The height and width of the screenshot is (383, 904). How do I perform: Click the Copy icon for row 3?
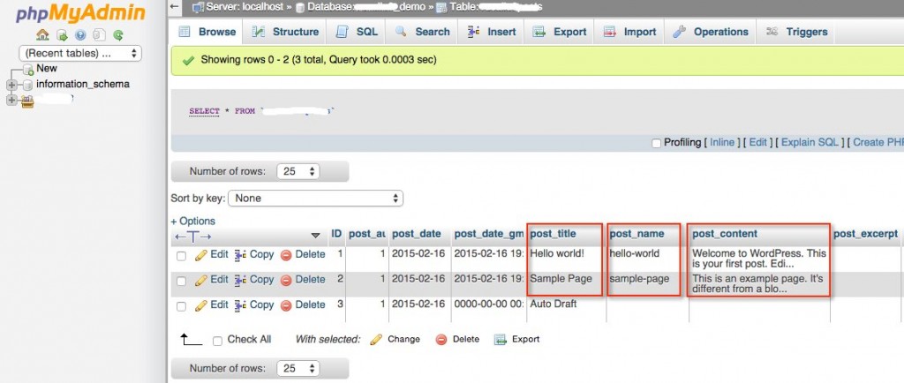[x=240, y=306]
